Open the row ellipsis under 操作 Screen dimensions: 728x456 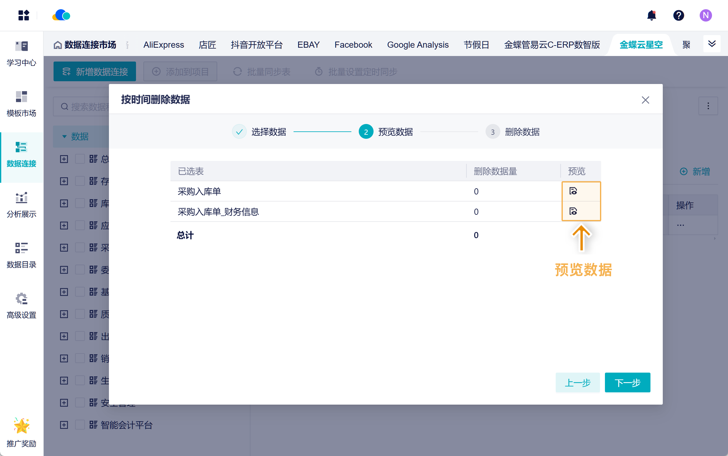click(x=680, y=225)
